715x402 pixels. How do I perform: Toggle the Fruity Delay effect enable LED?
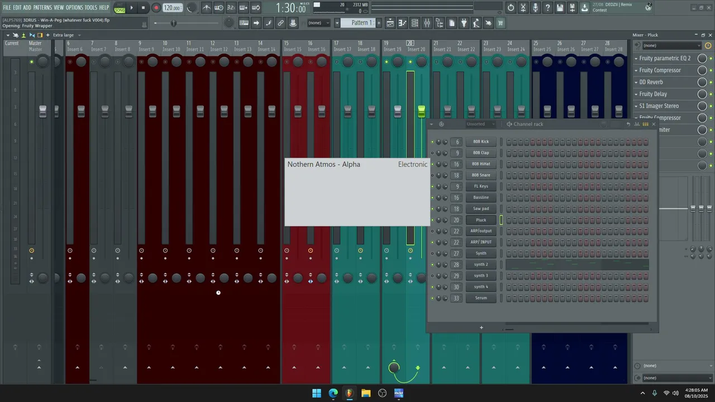click(x=711, y=94)
